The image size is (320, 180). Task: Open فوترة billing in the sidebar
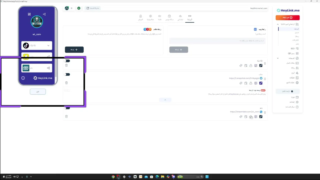click(295, 97)
